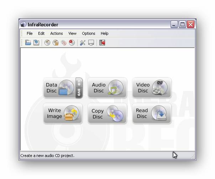This screenshot has width=215, height=179.
Task: Start a new Audio Disc project
Action: coord(107,88)
